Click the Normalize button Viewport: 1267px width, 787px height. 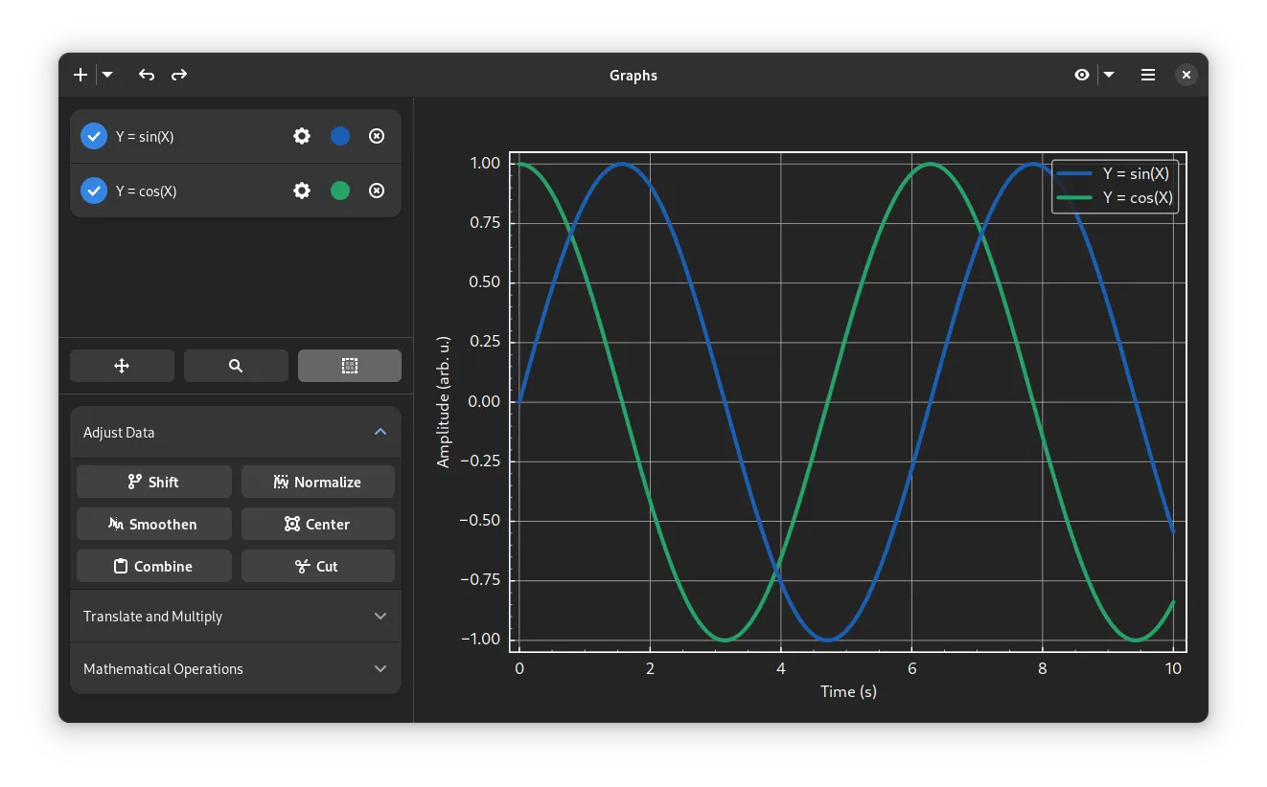tap(318, 482)
